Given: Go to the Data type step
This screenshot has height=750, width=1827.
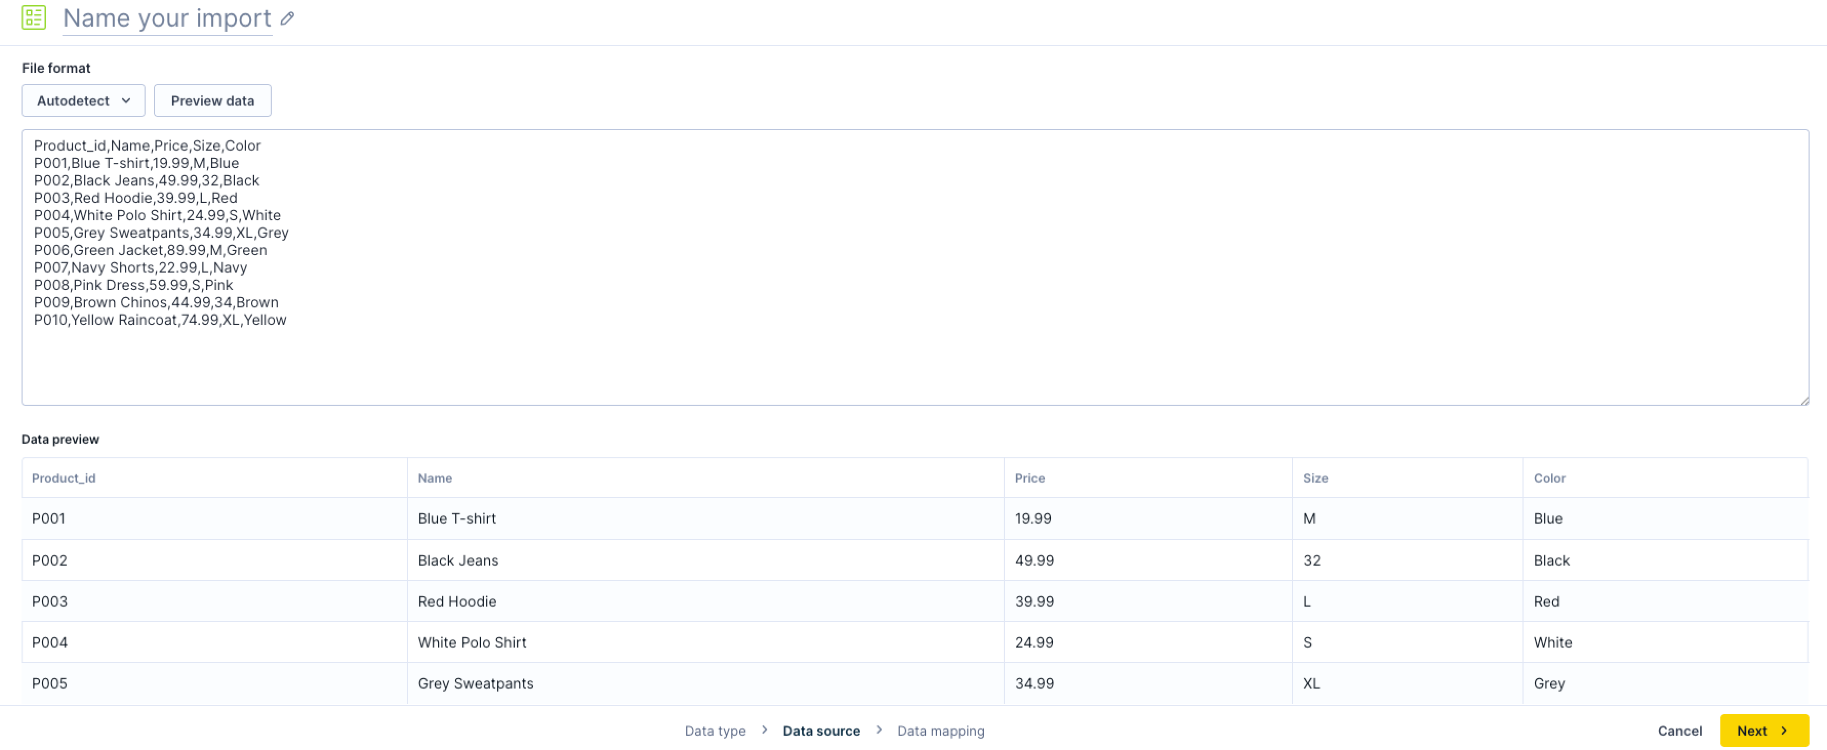Looking at the screenshot, I should [x=714, y=730].
